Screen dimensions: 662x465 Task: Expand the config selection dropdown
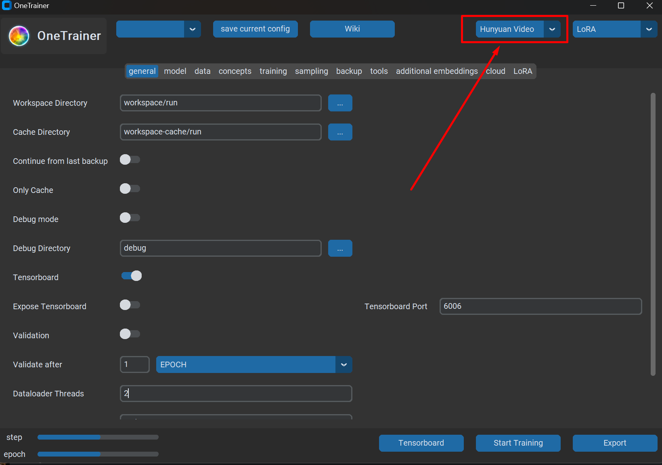pos(193,29)
